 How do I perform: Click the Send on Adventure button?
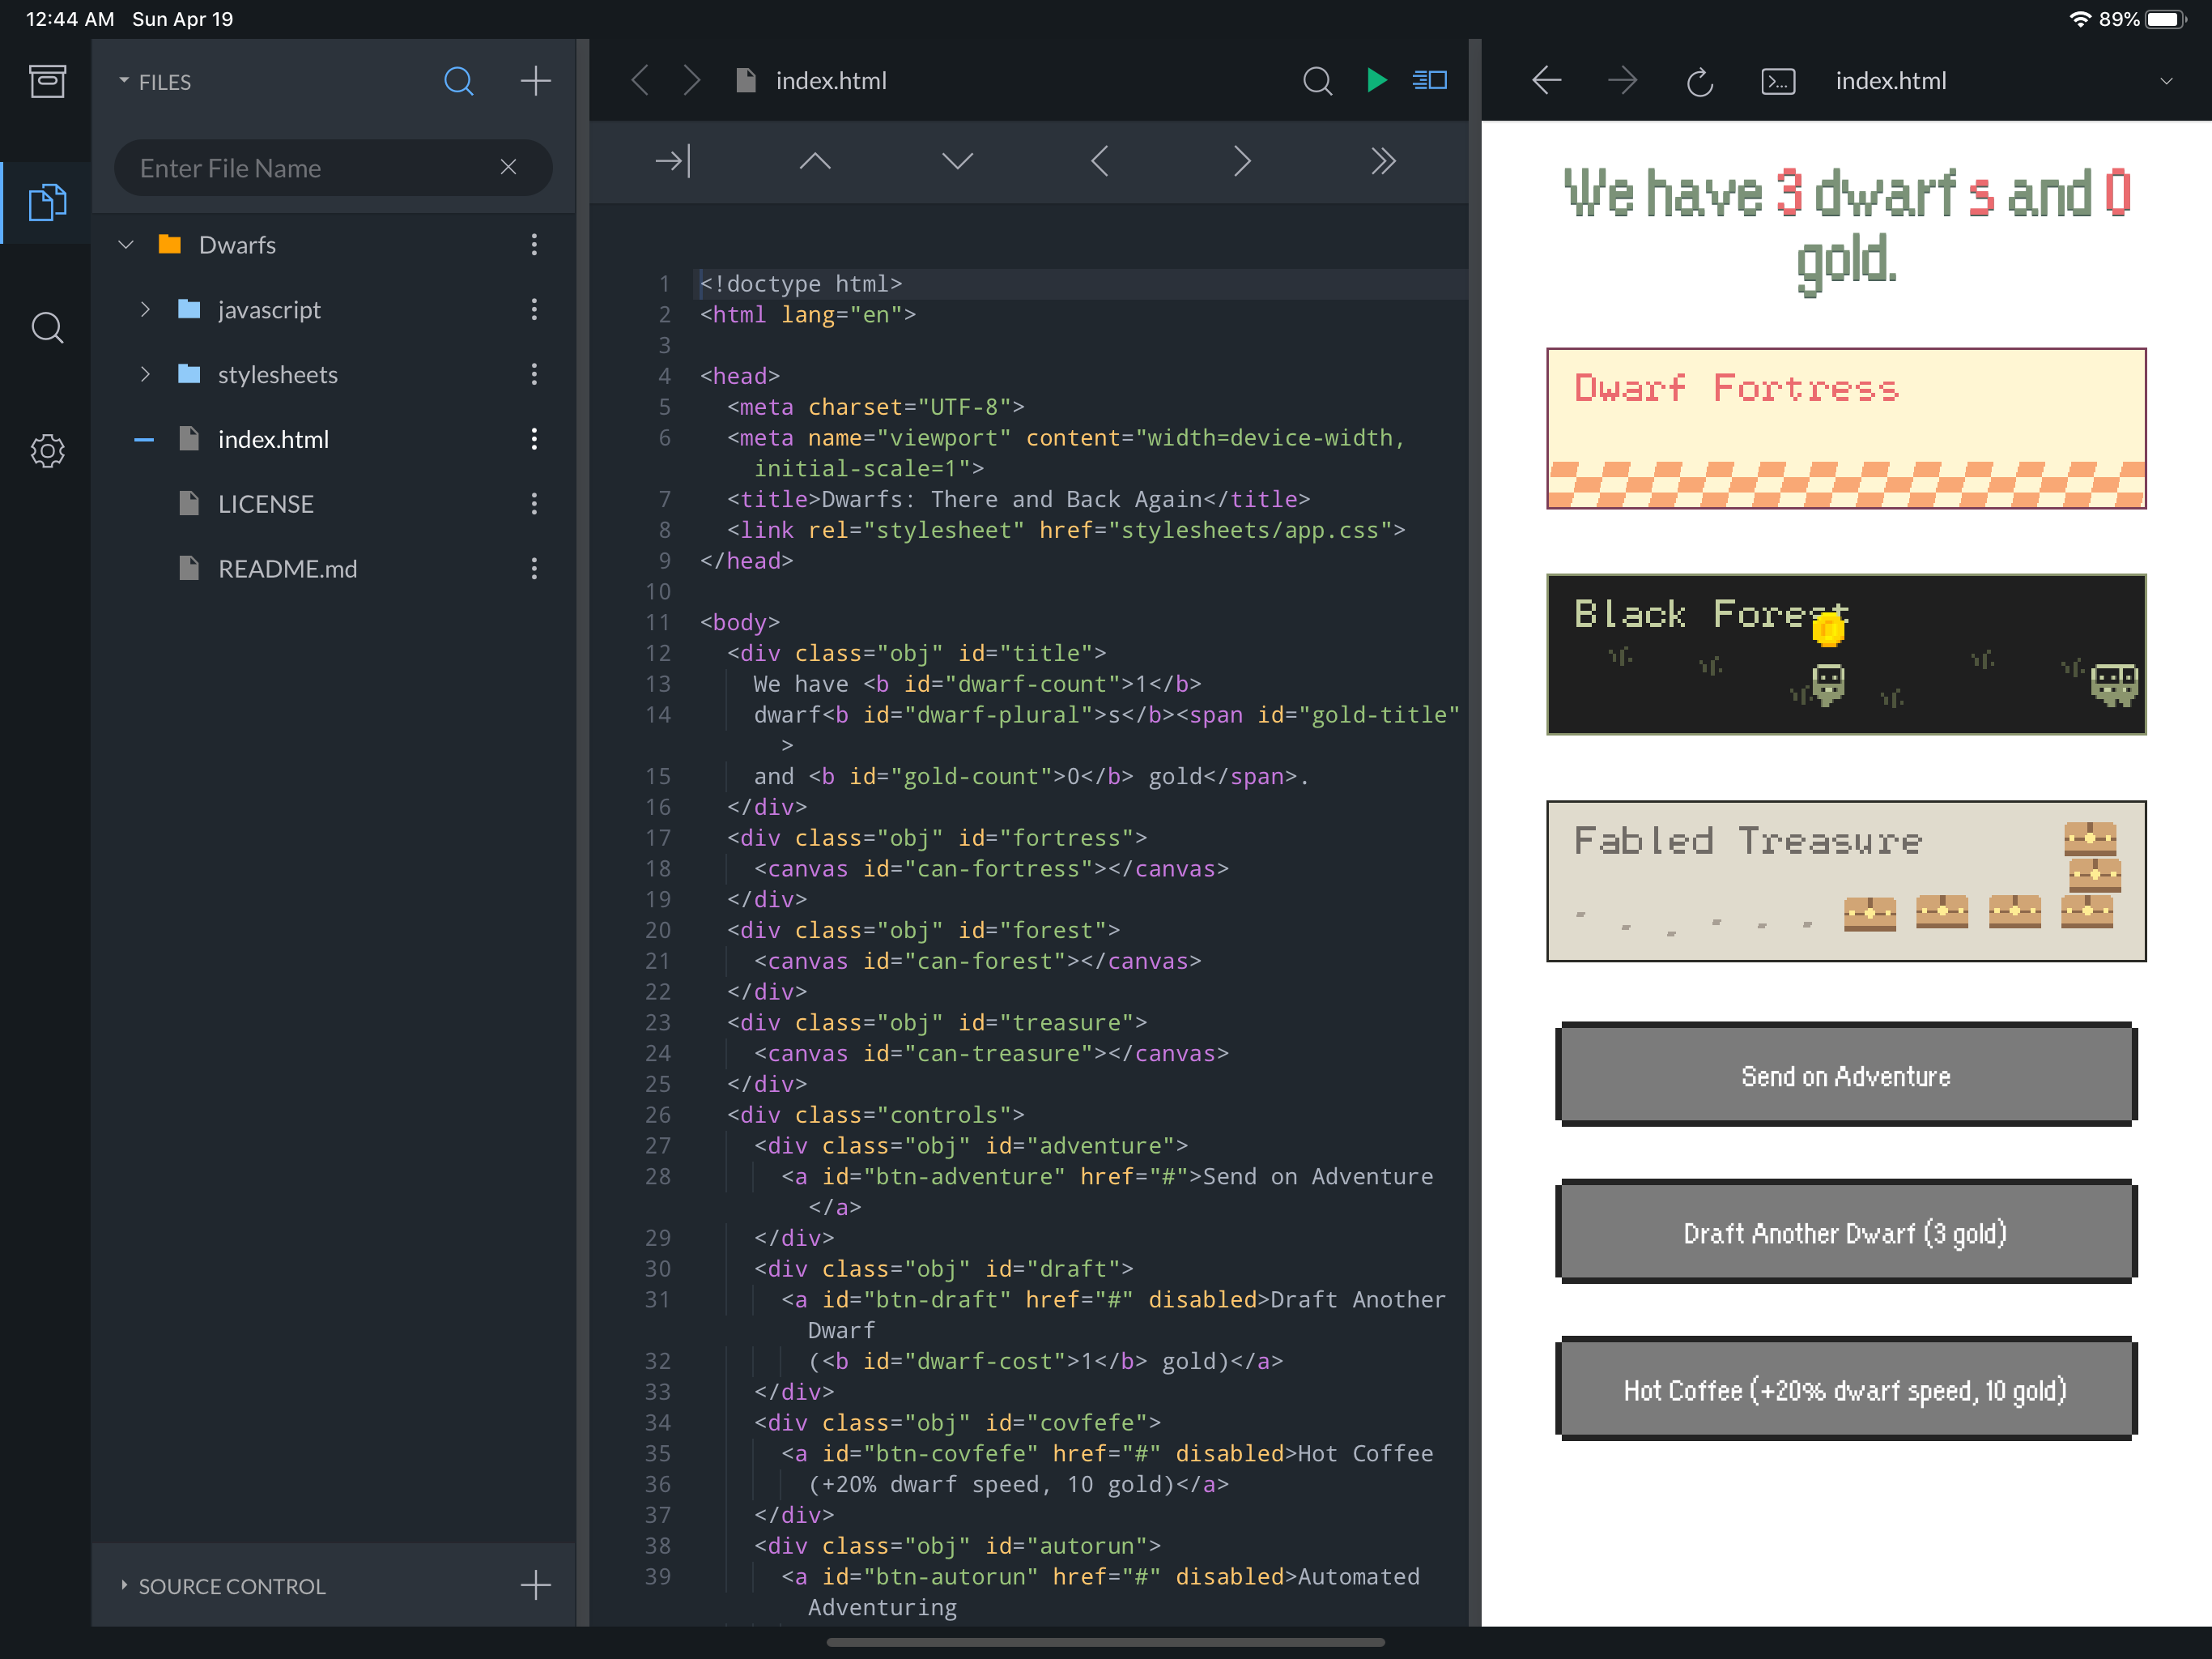1845,1076
